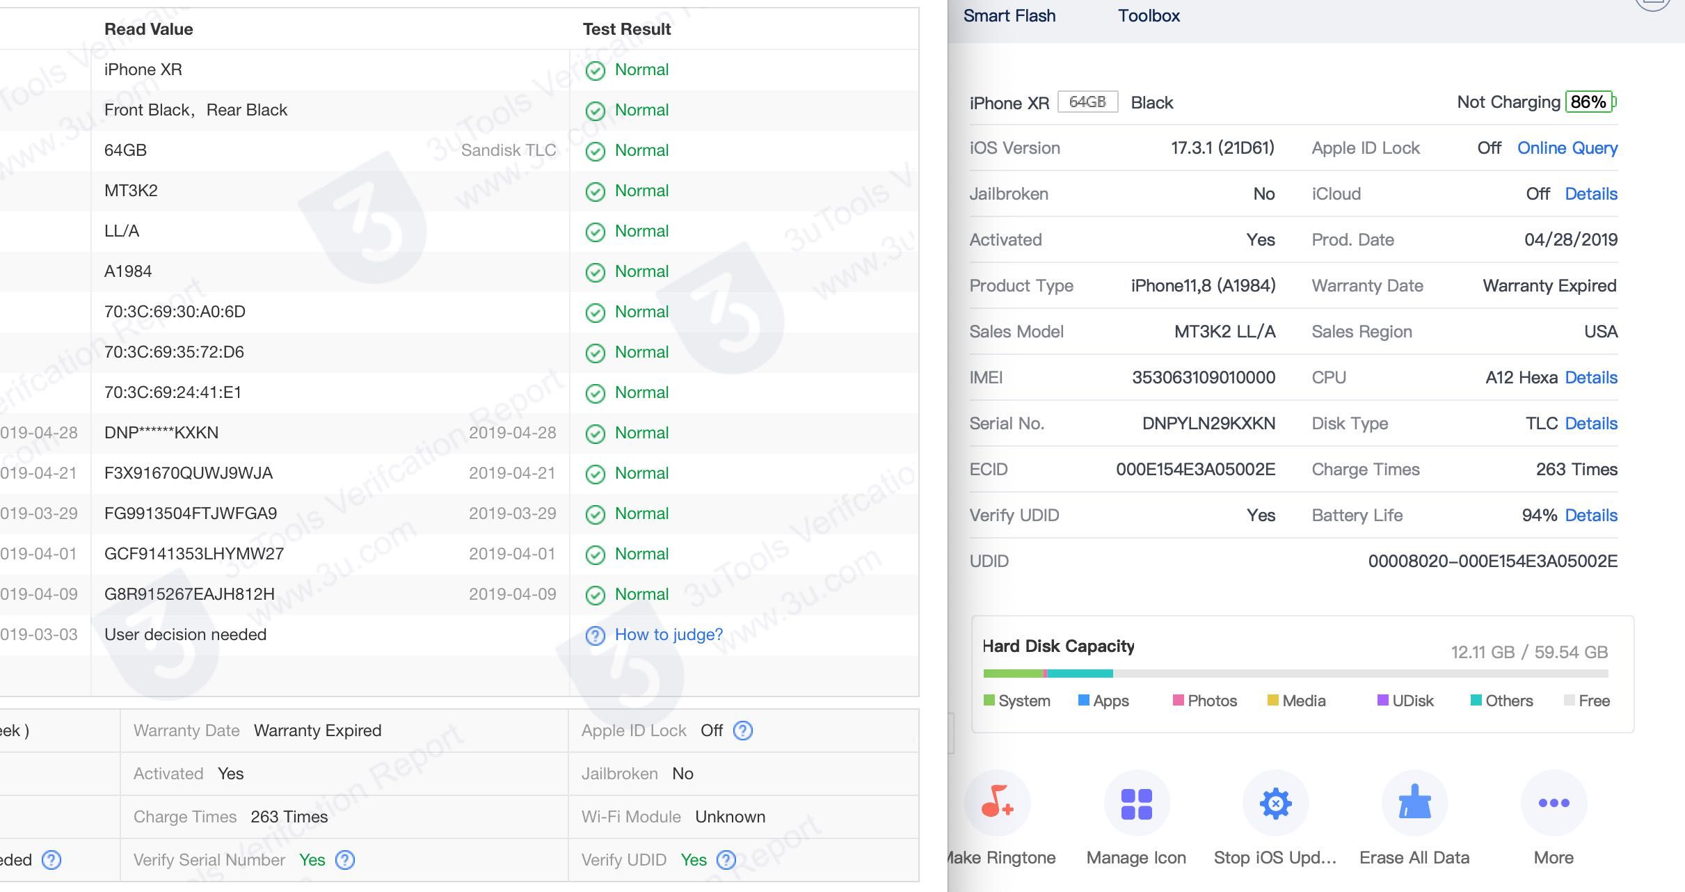1685x892 pixels.
Task: Click Verify Serial Number help icon
Action: 345,860
